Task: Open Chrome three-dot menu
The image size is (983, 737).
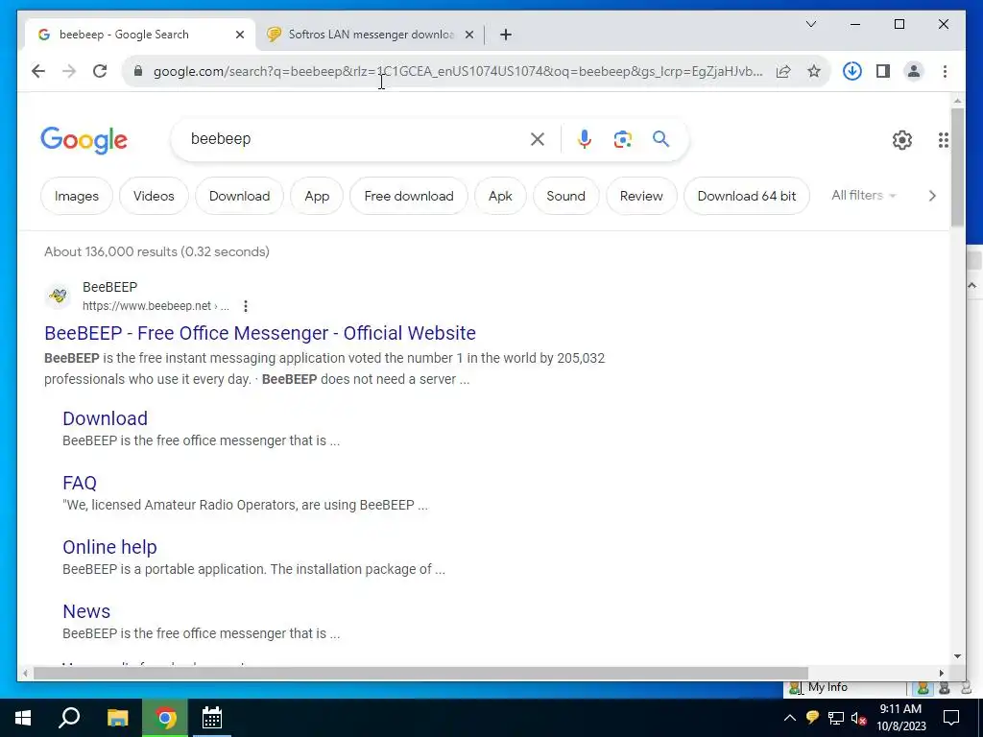Action: tap(945, 71)
